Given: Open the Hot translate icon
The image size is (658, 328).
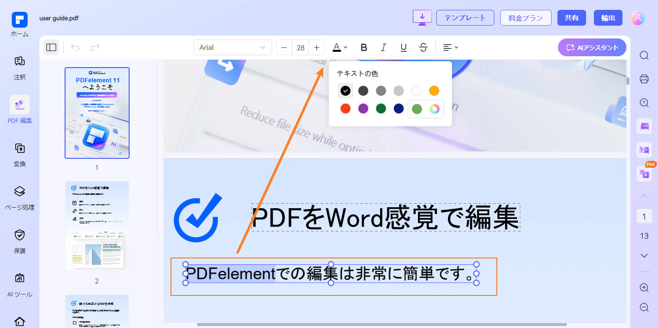Looking at the screenshot, I should (x=644, y=174).
